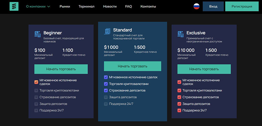
Task: Toggle Exclusive "Торговля криптовалютами" checkbox
Action: point(179,91)
